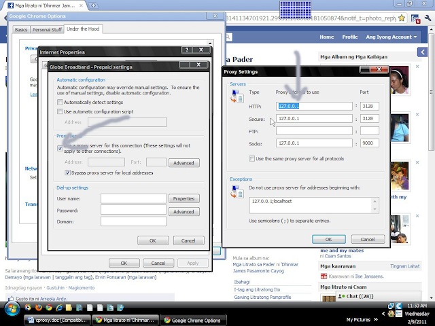435x326 pixels.
Task: Click the dial-up User name field
Action: point(133,198)
